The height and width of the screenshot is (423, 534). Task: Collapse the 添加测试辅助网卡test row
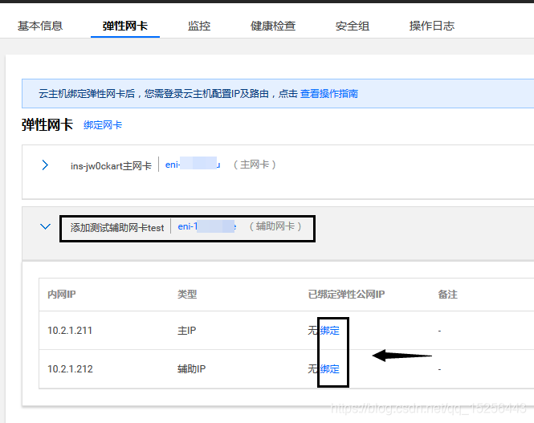coord(45,226)
